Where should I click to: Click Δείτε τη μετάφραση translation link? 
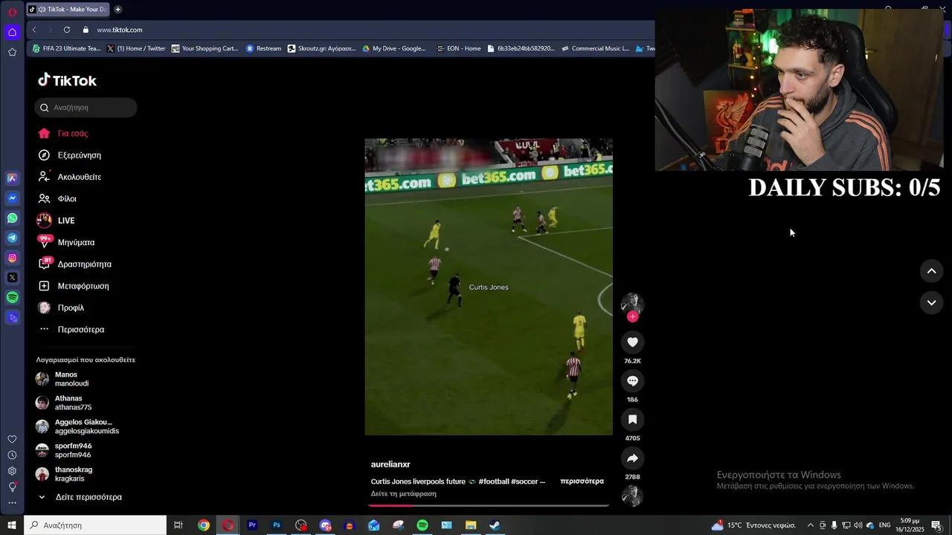coord(403,493)
